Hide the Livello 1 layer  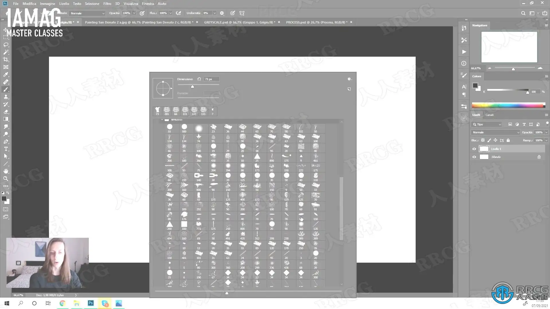pos(474,149)
